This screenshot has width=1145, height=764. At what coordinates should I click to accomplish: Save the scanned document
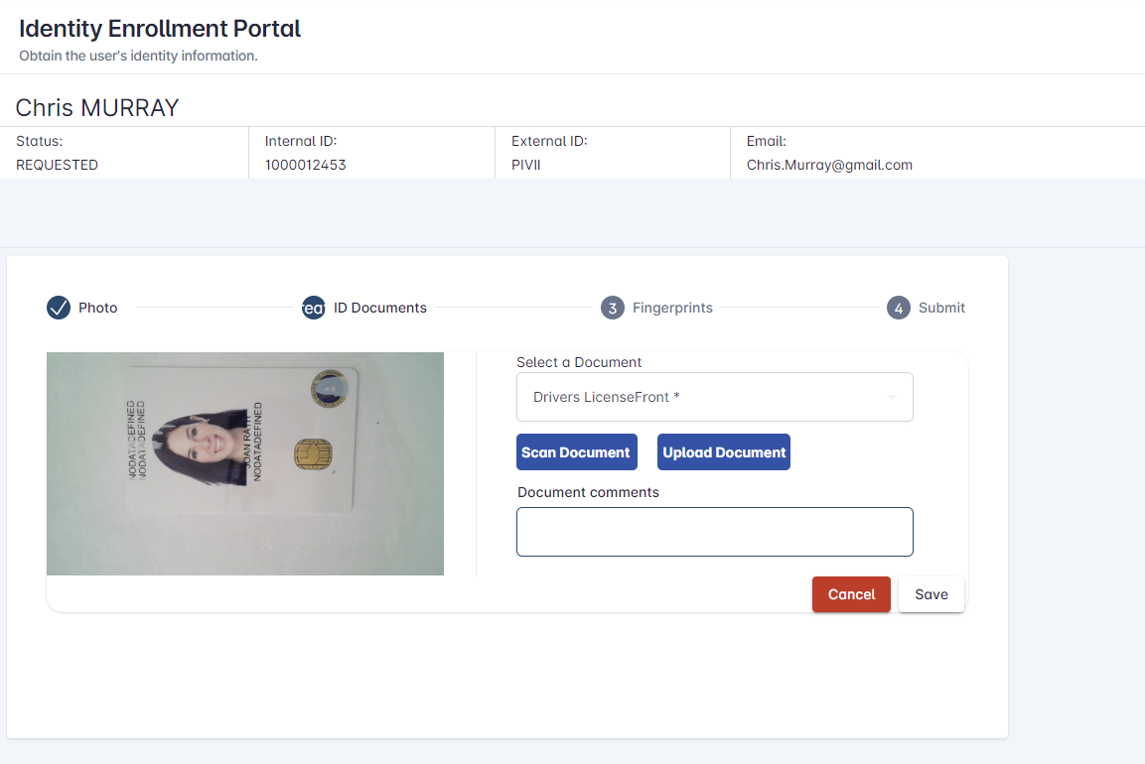(930, 594)
